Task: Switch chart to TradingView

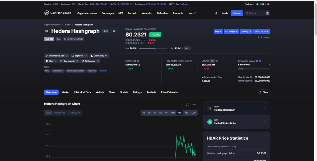Action: 74,113
